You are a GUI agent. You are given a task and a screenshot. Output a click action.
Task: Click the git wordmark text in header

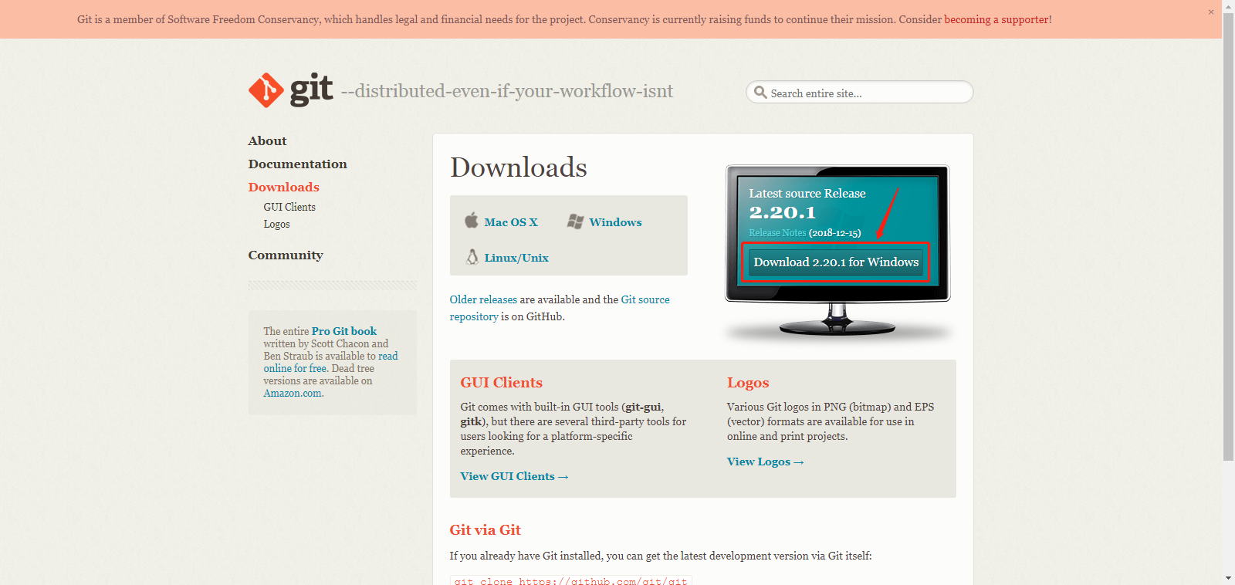[311, 90]
